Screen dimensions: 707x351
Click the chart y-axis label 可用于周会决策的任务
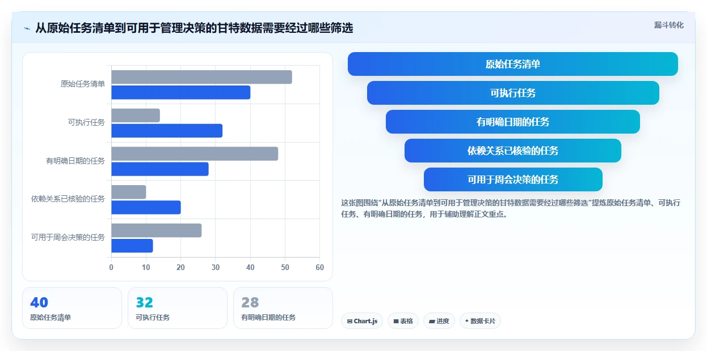68,237
